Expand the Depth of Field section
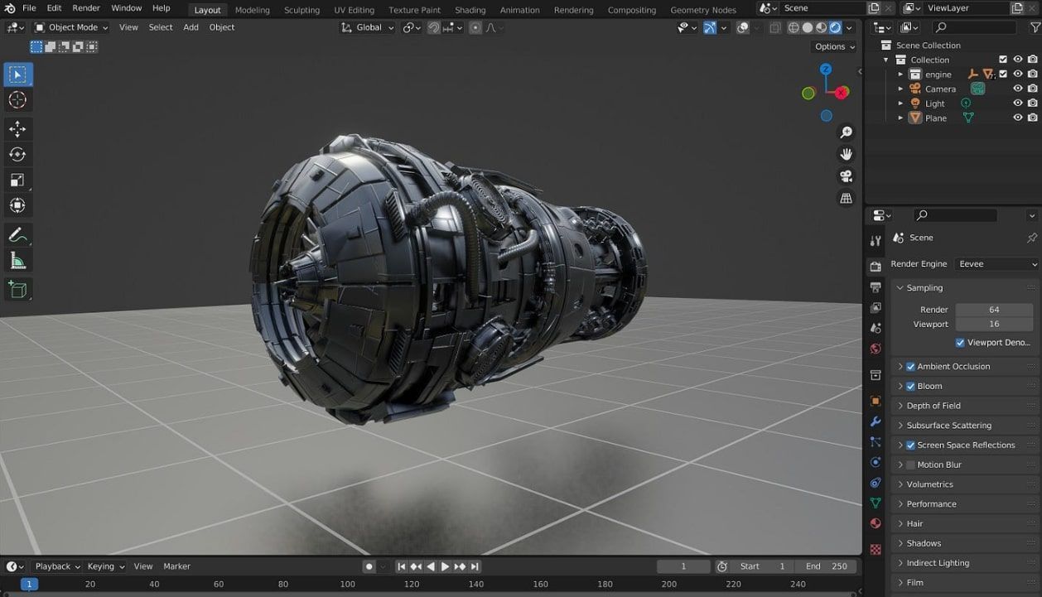Viewport: 1042px width, 597px height. 900,405
